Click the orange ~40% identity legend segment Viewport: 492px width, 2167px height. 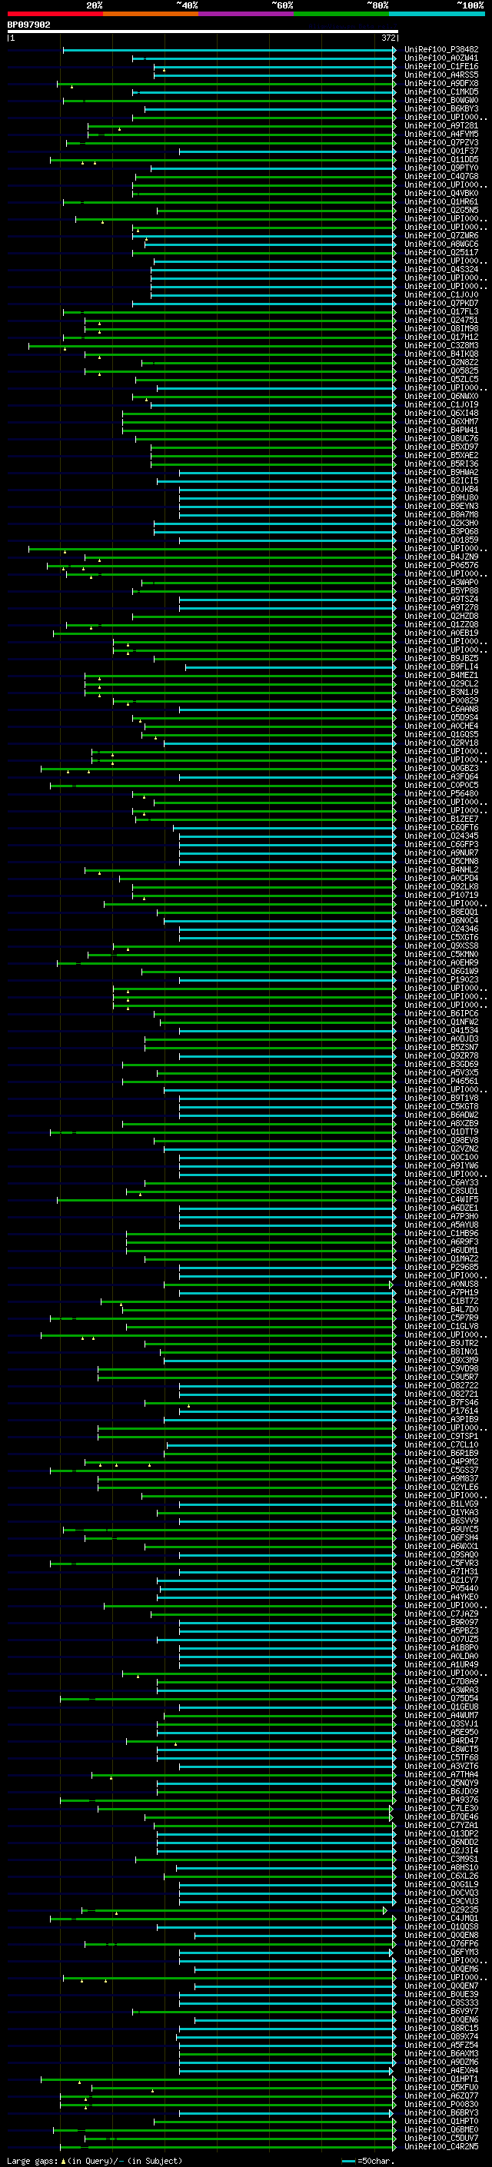click(151, 14)
